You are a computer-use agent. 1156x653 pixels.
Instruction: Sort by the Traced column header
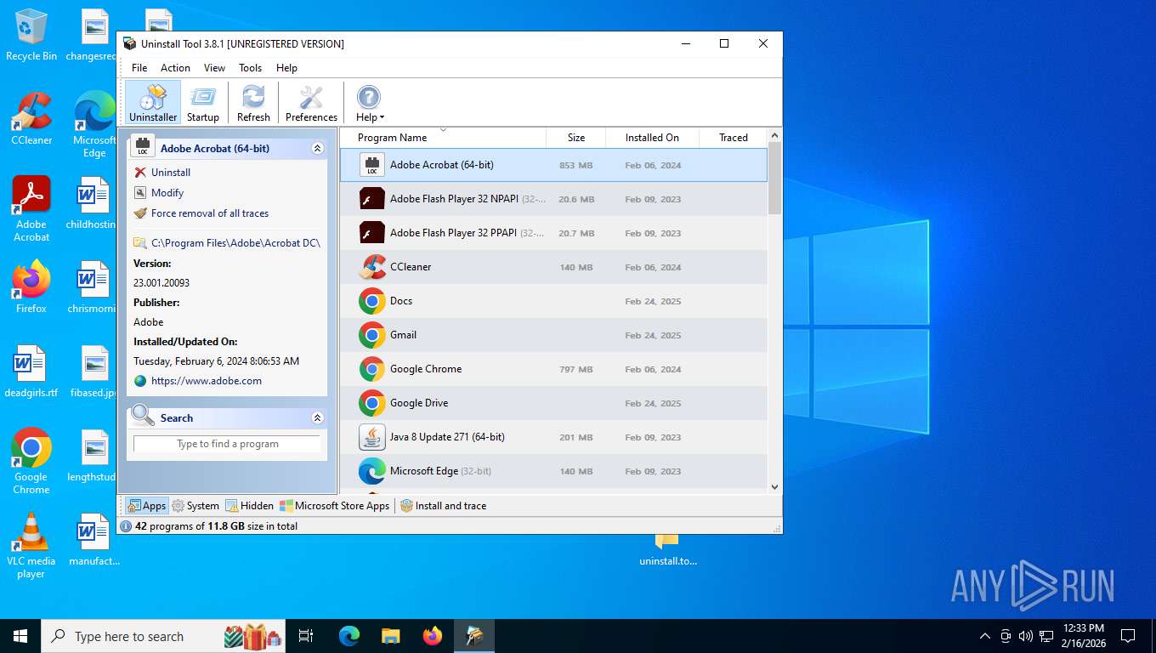[x=733, y=138]
